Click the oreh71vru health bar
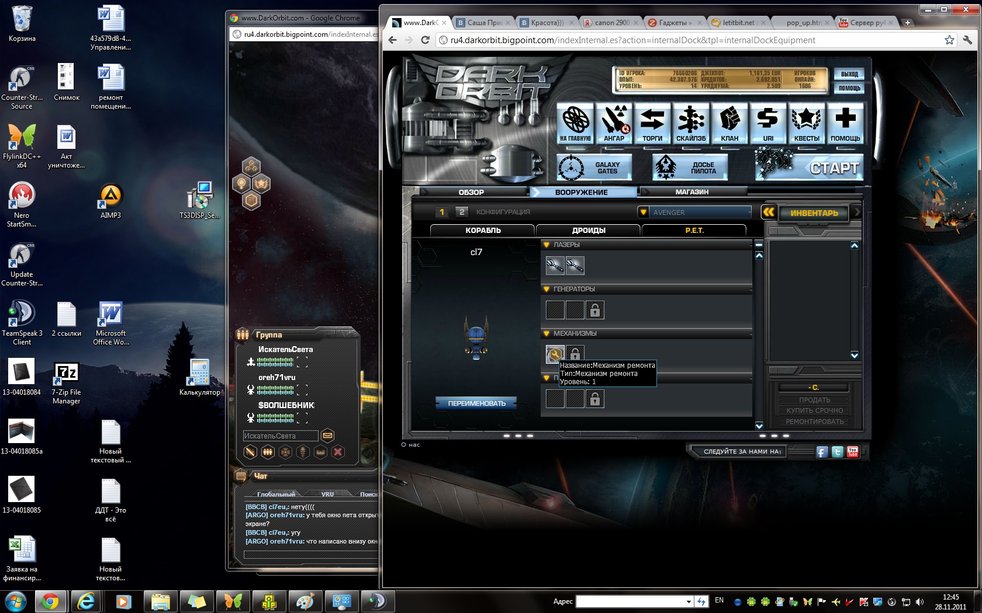The width and height of the screenshot is (982, 613). pyautogui.click(x=275, y=390)
